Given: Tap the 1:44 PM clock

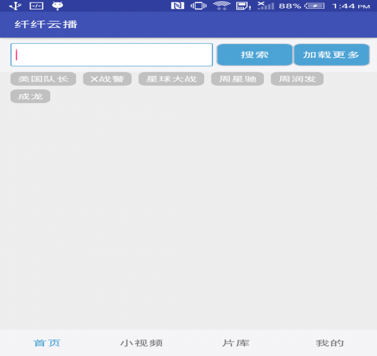Looking at the screenshot, I should pyautogui.click(x=351, y=6).
